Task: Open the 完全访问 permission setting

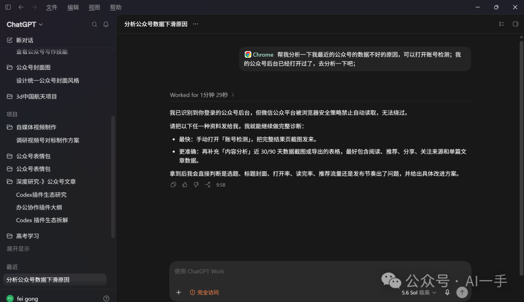Action: [x=204, y=292]
